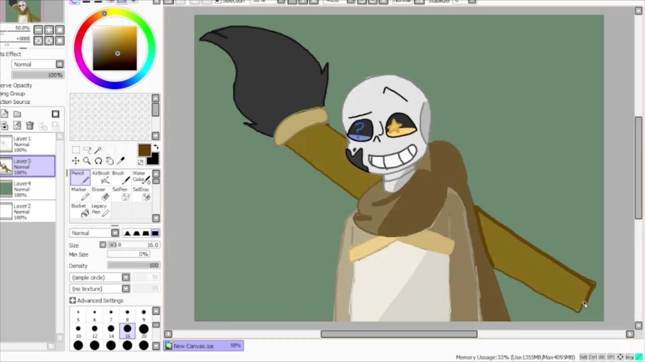Select the SelEras tool
Image resolution: width=645 pixels, height=362 pixels.
[141, 194]
